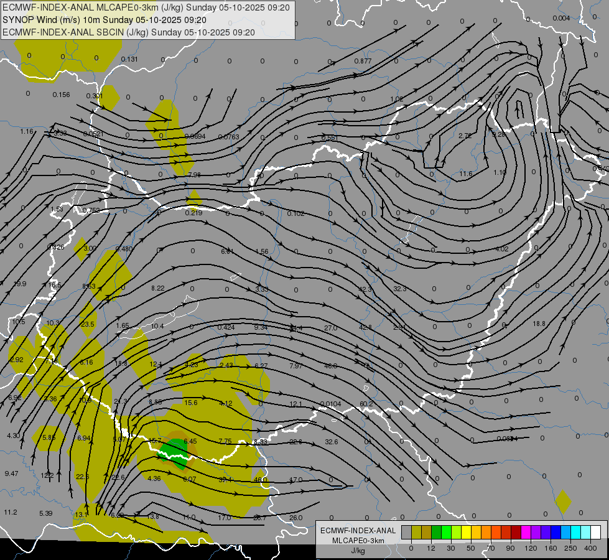This screenshot has width=609, height=560.
Task: Click the map value 18.8
Action: click(x=539, y=324)
